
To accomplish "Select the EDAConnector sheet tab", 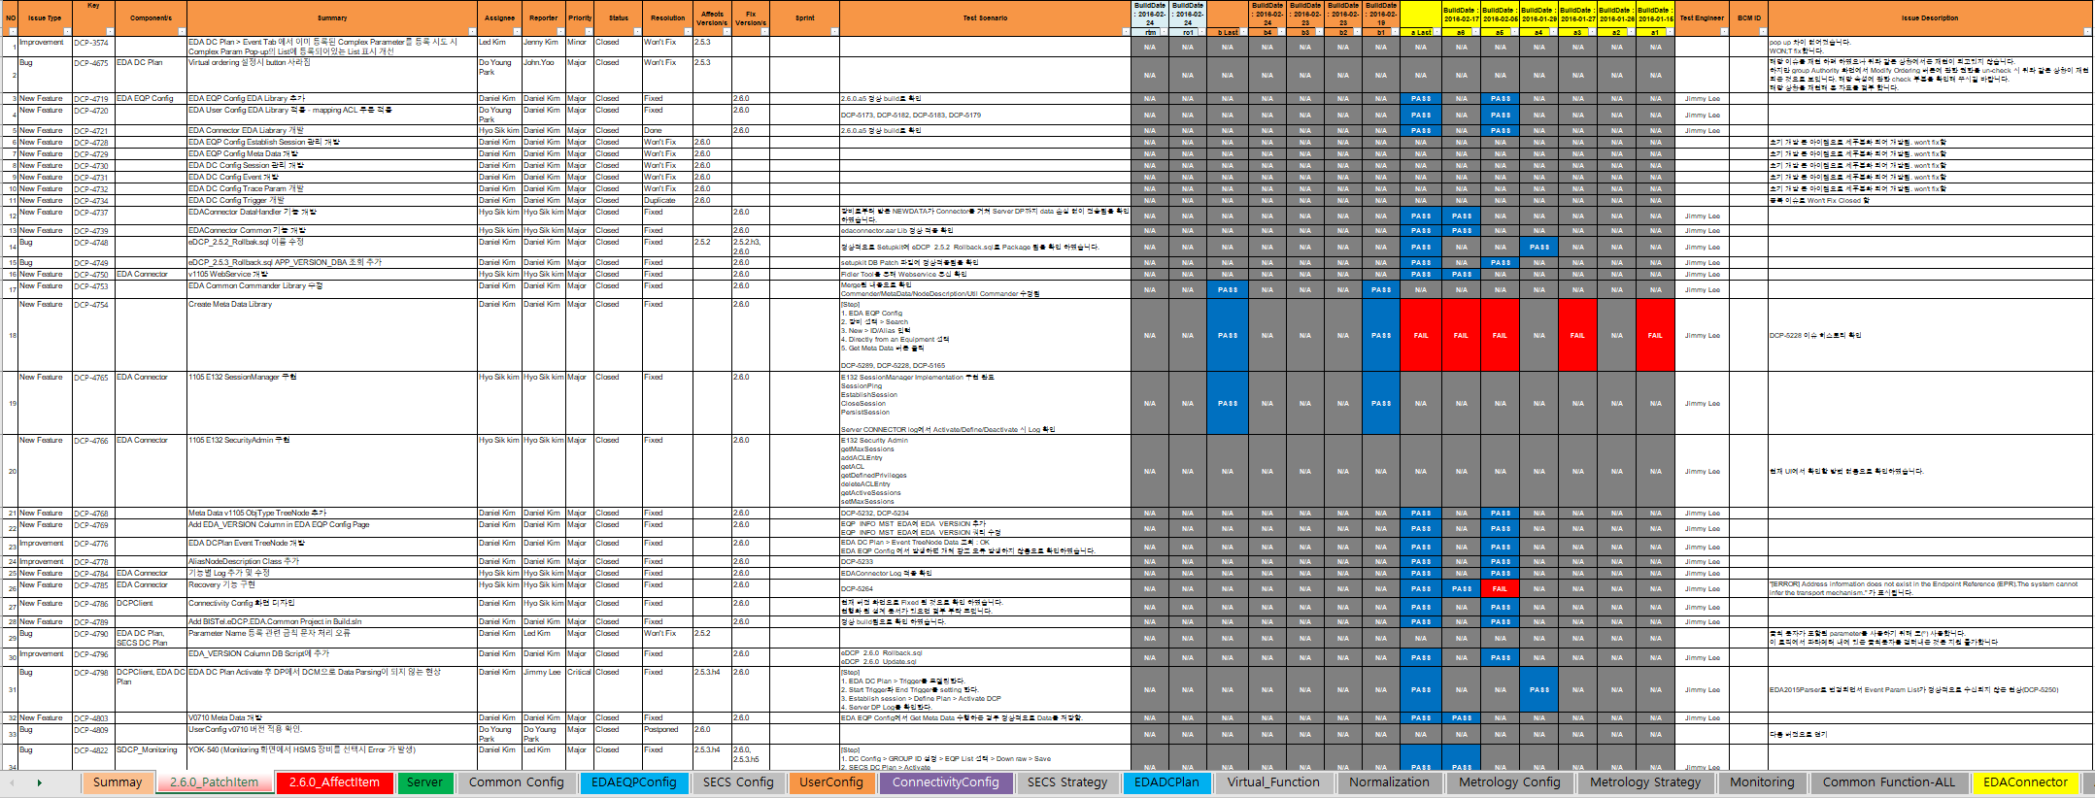I will (2025, 782).
